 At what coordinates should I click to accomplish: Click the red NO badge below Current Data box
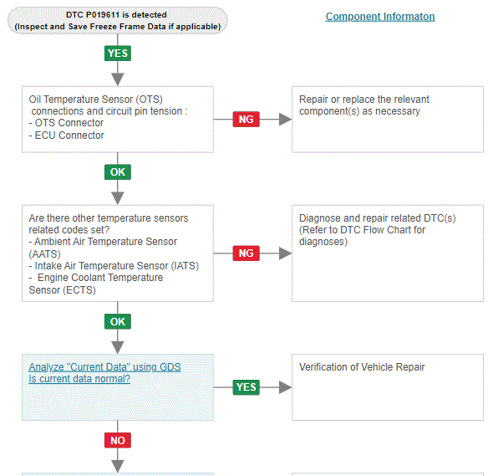coord(118,440)
